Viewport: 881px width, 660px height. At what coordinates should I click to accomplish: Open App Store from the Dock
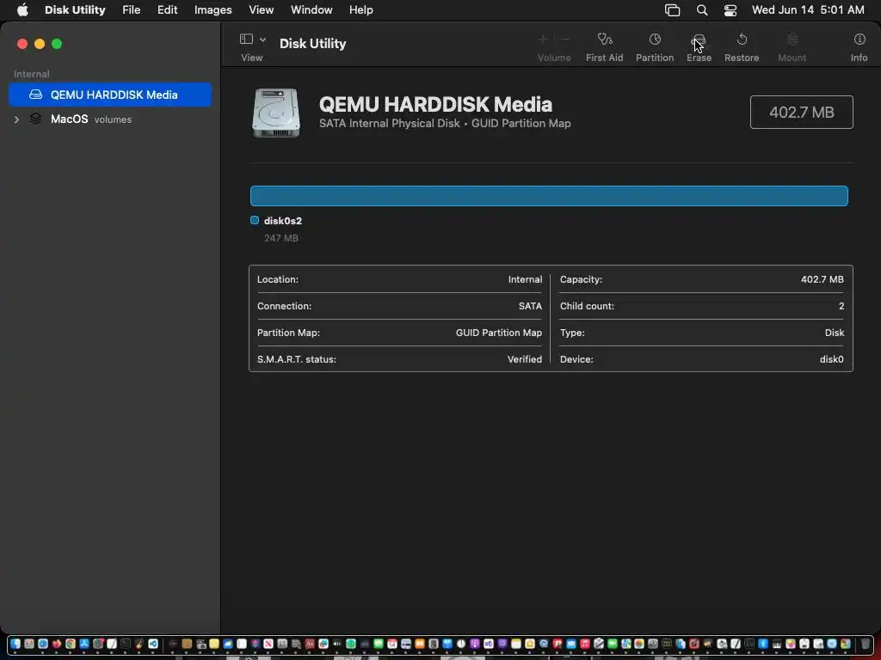tap(84, 644)
